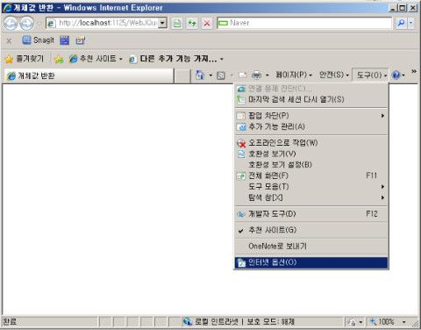
Task: Click the Snagit window capture icon
Action: 80,40
